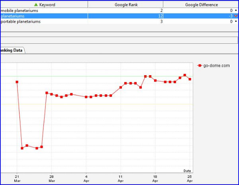The image size is (239, 185).
Task: Open the Ranking Data tab
Action: (x=12, y=50)
